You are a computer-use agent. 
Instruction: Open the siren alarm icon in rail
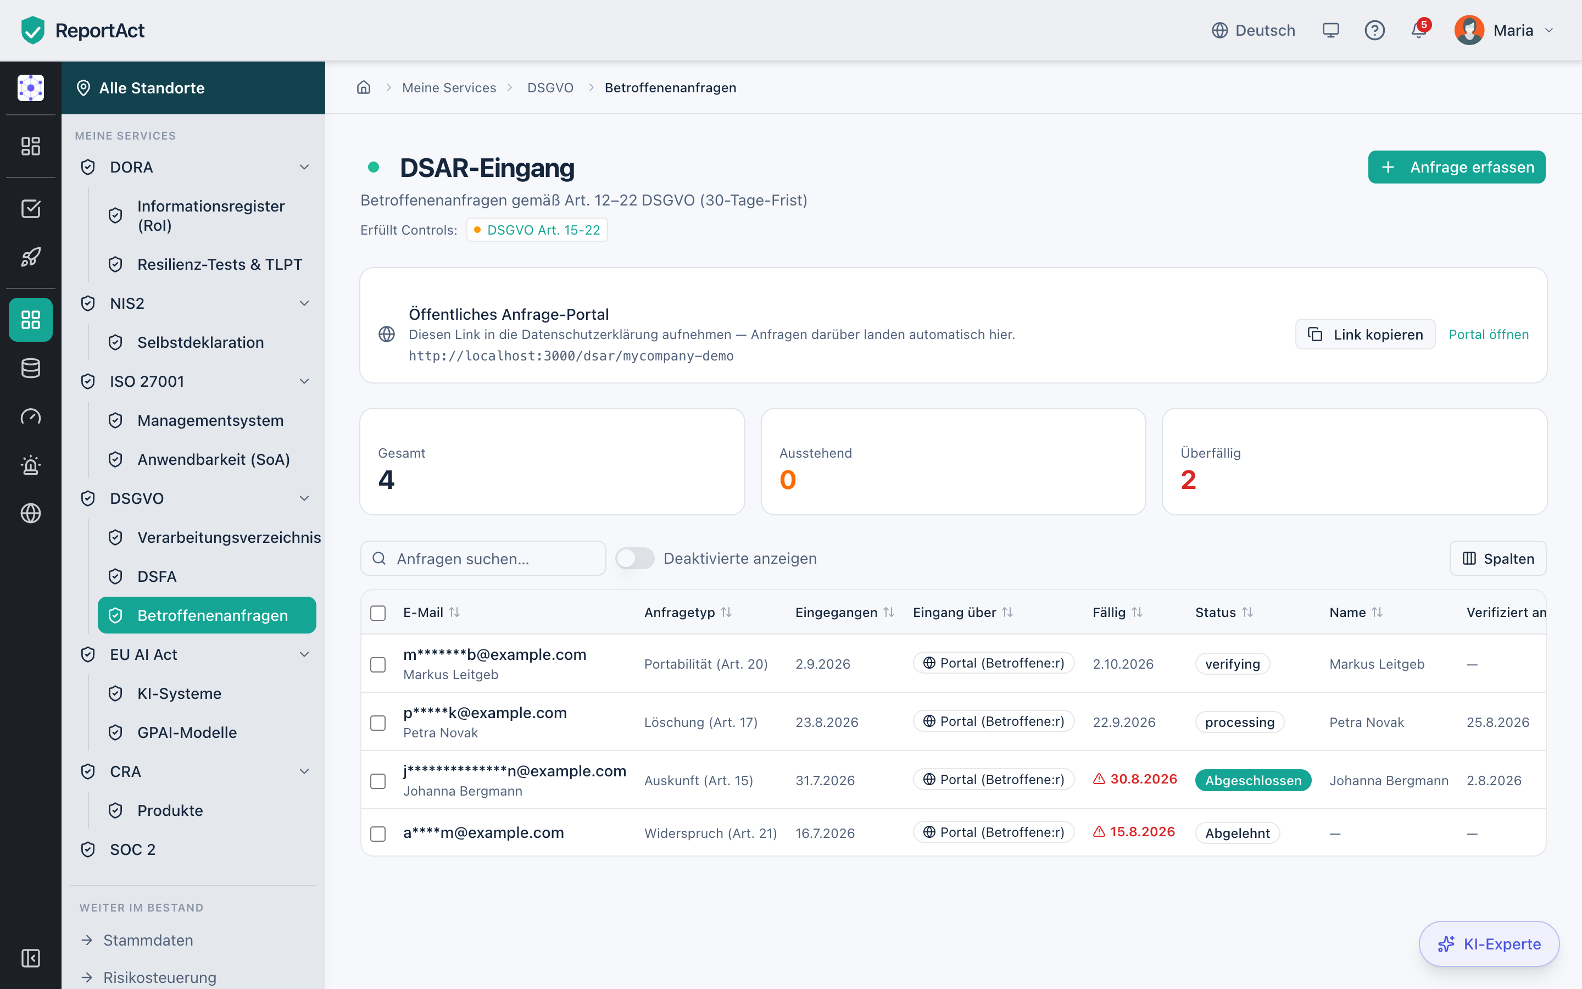coord(31,465)
